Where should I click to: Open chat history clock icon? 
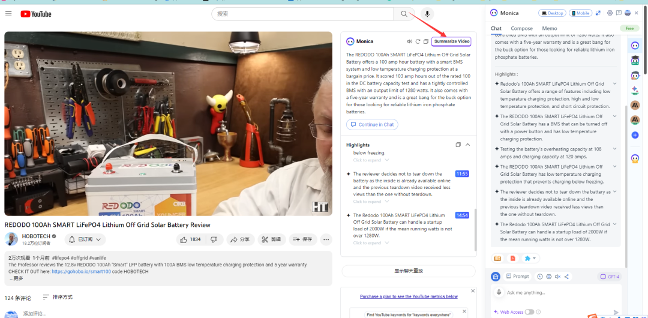[x=540, y=277]
